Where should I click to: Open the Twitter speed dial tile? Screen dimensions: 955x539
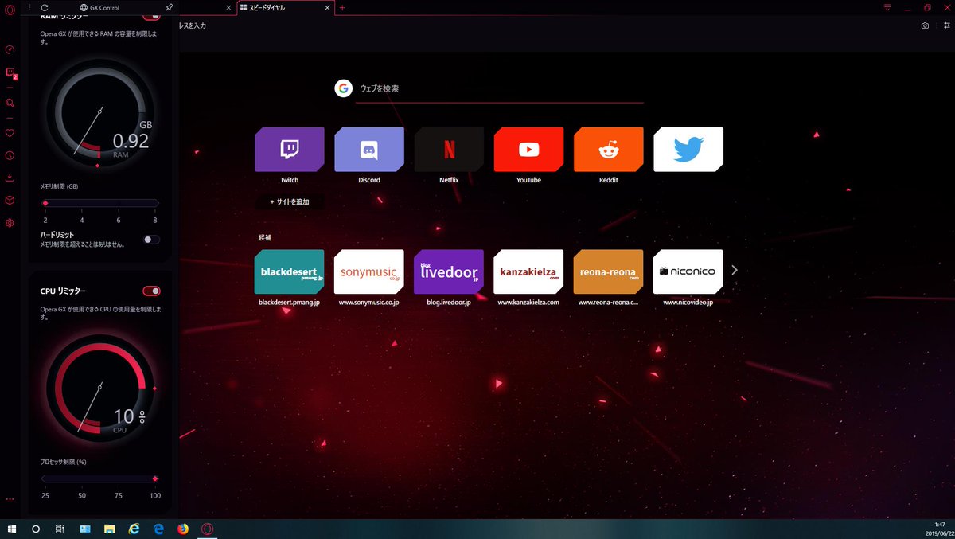pyautogui.click(x=688, y=150)
